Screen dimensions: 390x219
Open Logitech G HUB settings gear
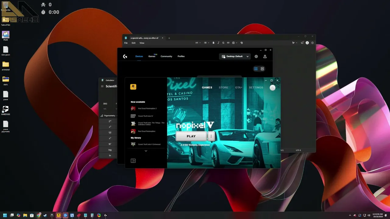click(x=256, y=56)
